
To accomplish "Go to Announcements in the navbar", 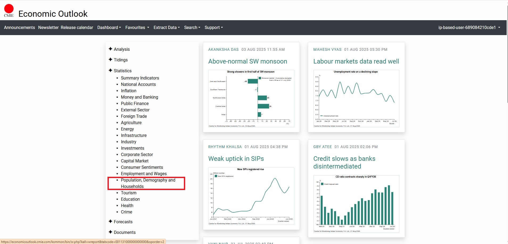I will click(x=19, y=28).
